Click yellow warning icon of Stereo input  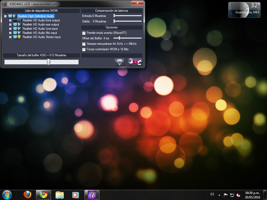coord(19,37)
